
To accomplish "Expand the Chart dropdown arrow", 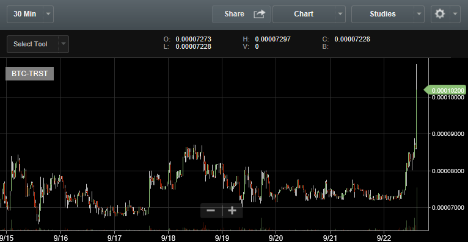I will pos(340,14).
